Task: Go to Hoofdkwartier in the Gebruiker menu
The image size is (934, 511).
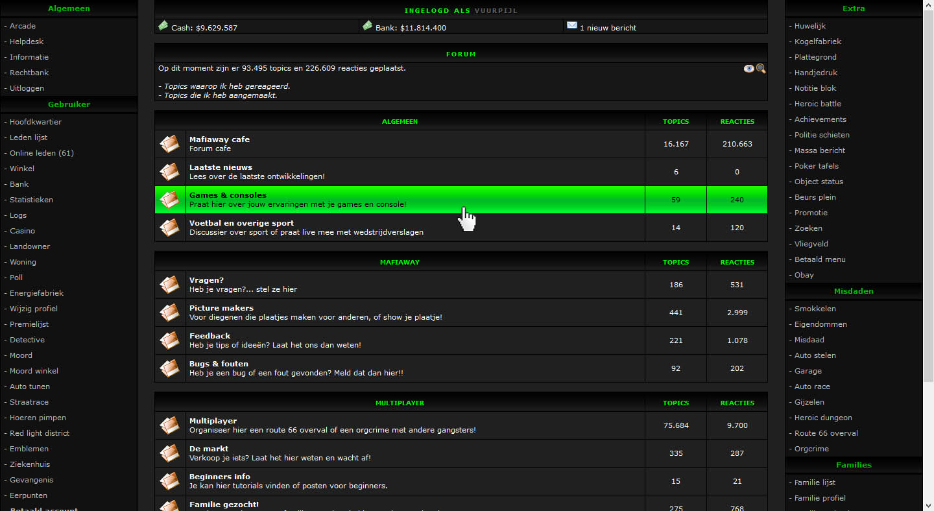Action: pyautogui.click(x=36, y=122)
